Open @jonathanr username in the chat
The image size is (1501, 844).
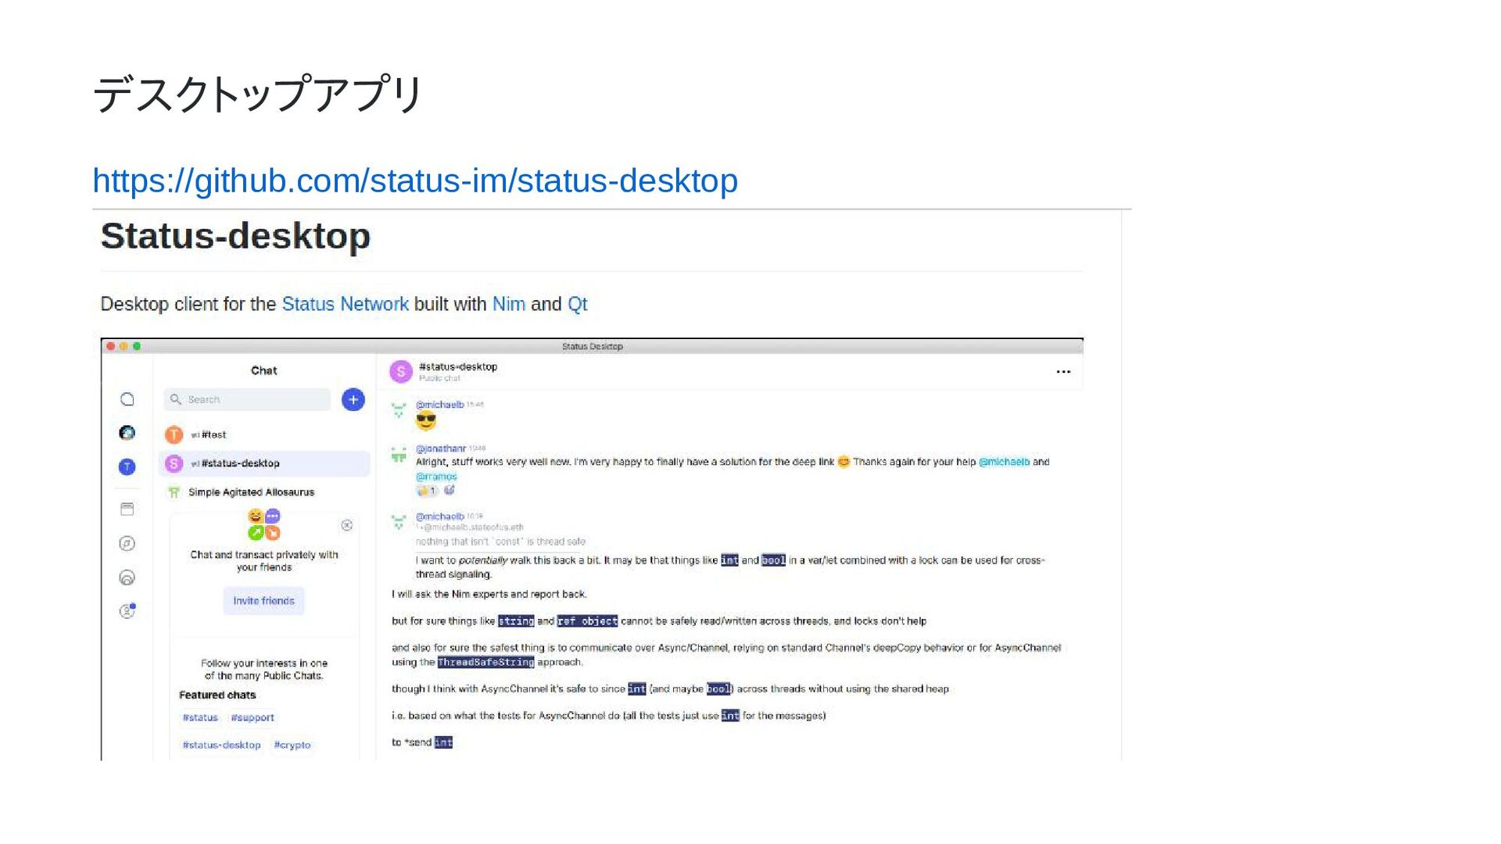click(x=441, y=449)
